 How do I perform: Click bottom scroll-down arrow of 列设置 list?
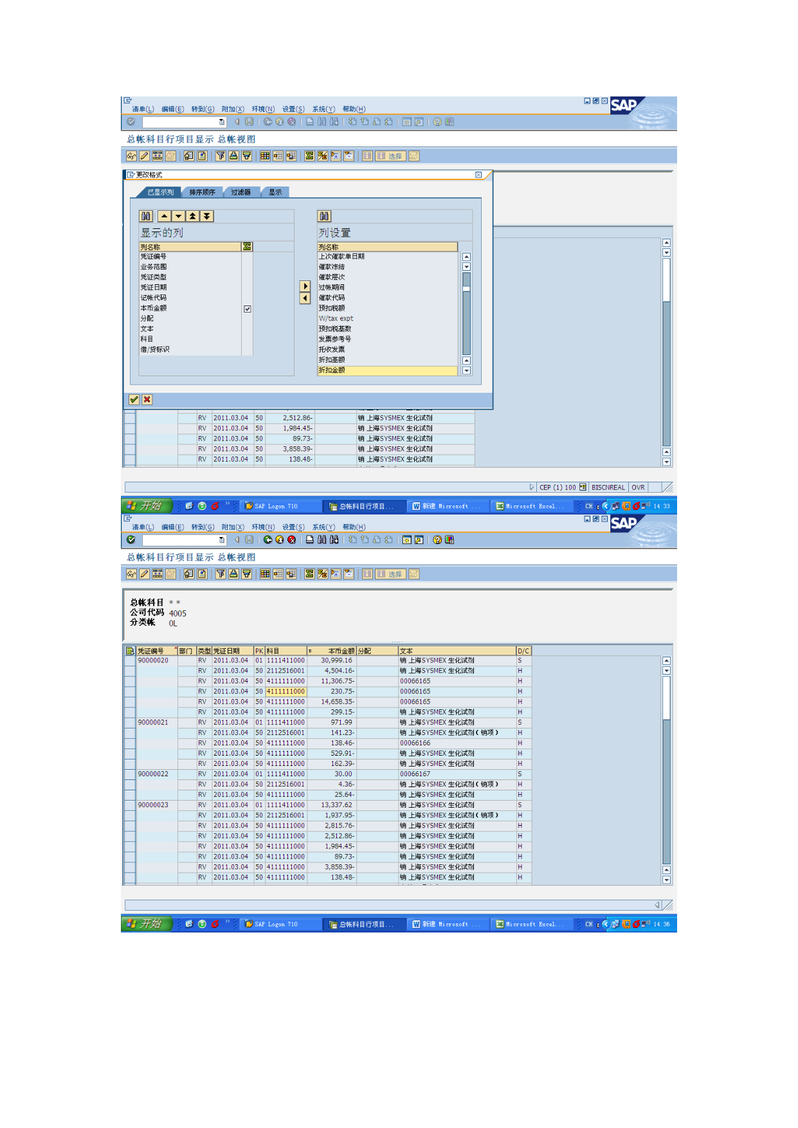point(466,370)
